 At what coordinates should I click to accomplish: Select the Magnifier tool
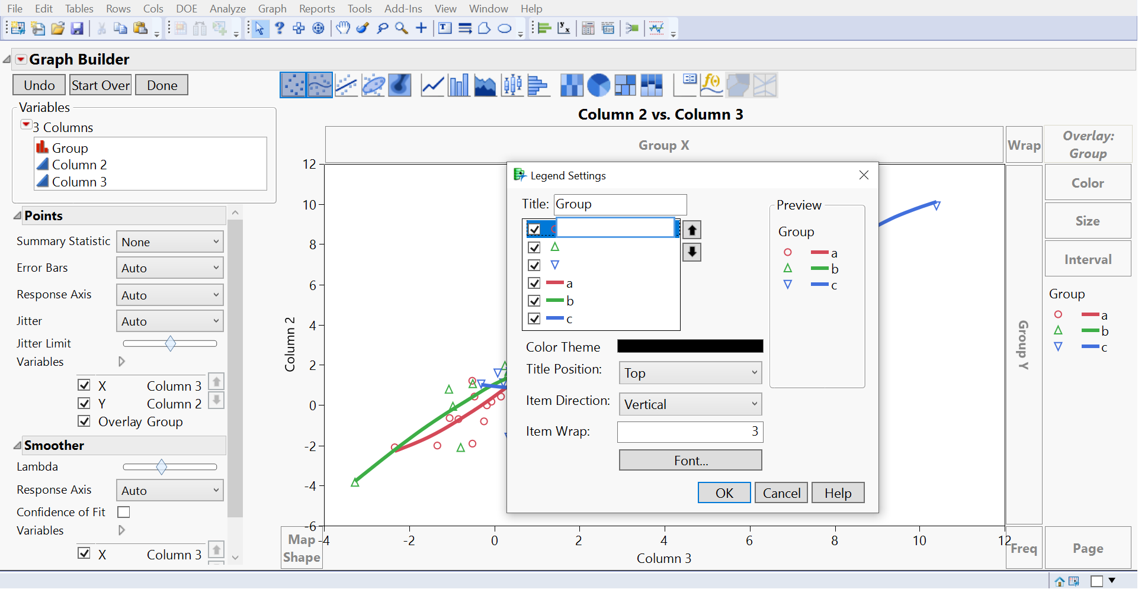[402, 28]
